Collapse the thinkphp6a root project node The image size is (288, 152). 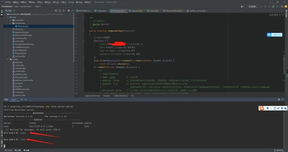click(5, 14)
